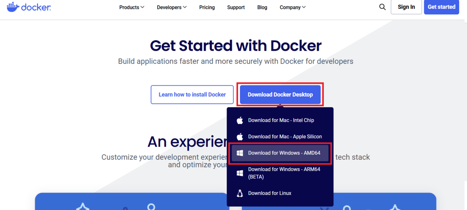
Task: Choose Download for Windows - AMD64
Action: (280, 153)
